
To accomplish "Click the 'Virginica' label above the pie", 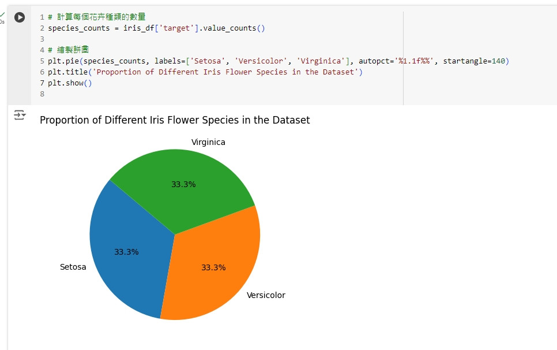I will coord(208,142).
